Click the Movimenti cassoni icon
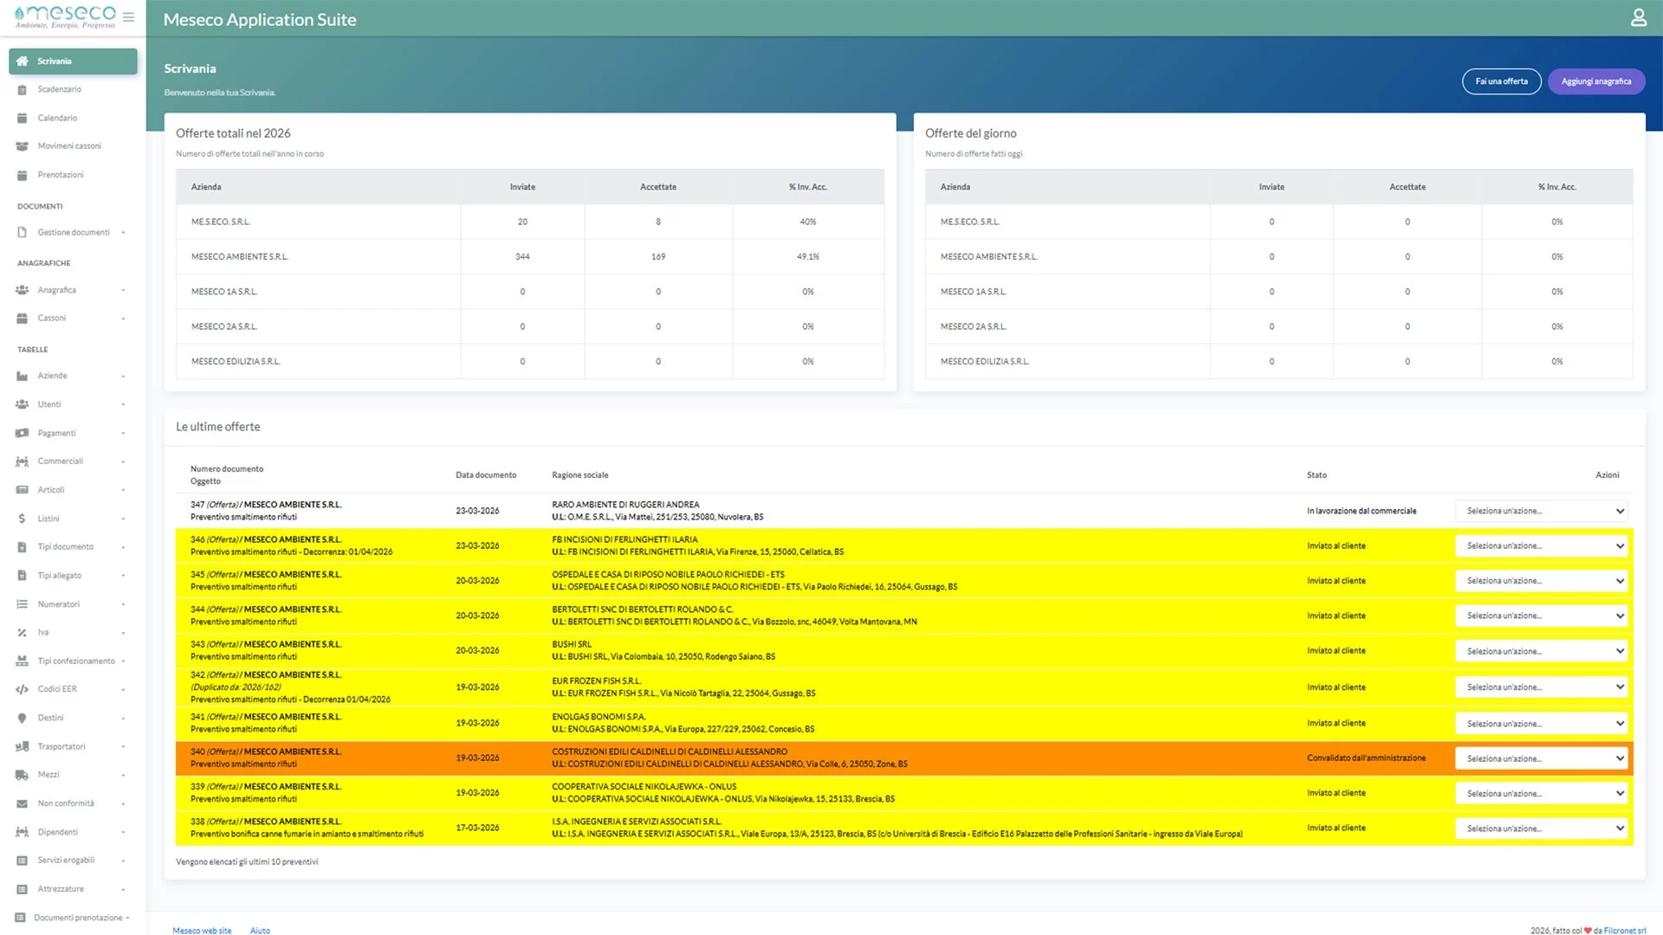The width and height of the screenshot is (1663, 935). (x=23, y=146)
